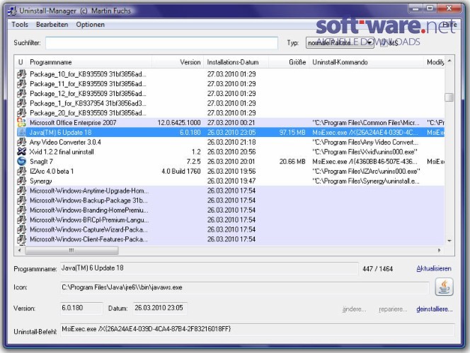The image size is (470, 353).
Task: Click version cell 12.0.6425.1000
Action: click(x=179, y=123)
